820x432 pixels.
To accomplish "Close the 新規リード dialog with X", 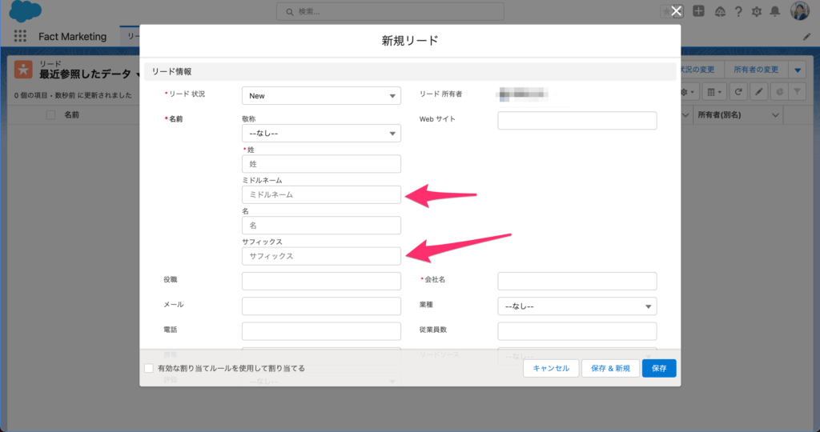I will (676, 11).
